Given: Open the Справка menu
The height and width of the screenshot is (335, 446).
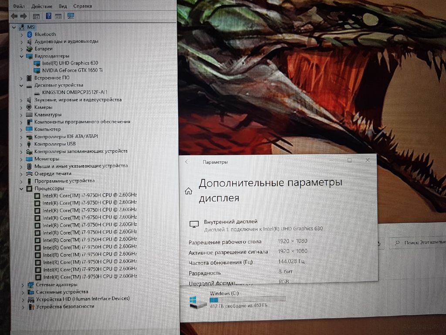Looking at the screenshot, I should [82, 6].
